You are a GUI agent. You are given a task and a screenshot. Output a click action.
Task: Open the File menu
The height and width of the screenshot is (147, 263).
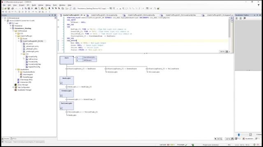tap(4, 5)
